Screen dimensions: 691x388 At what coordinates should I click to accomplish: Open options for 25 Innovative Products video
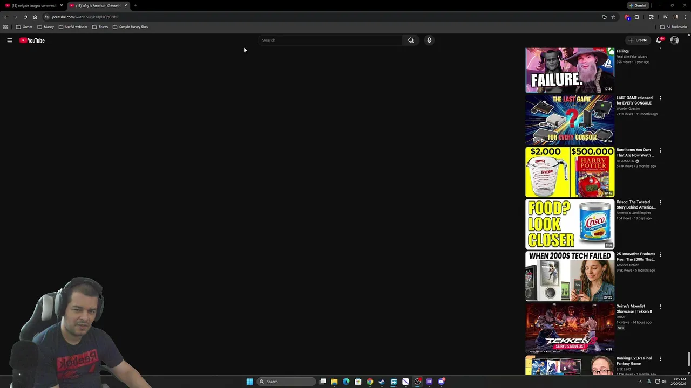click(x=660, y=254)
